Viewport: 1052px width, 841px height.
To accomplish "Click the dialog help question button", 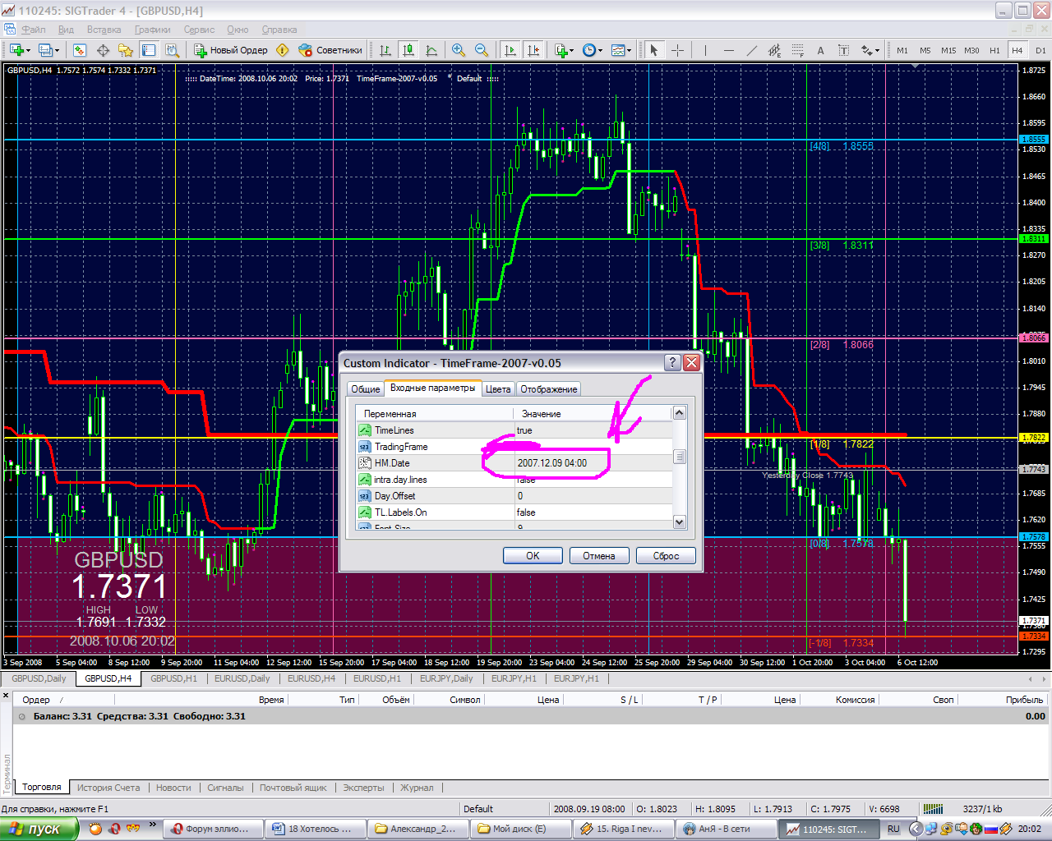I will [x=672, y=362].
